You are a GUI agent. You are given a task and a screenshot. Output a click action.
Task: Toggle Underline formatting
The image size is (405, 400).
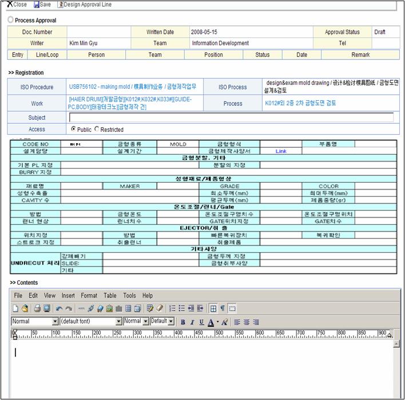click(x=201, y=322)
